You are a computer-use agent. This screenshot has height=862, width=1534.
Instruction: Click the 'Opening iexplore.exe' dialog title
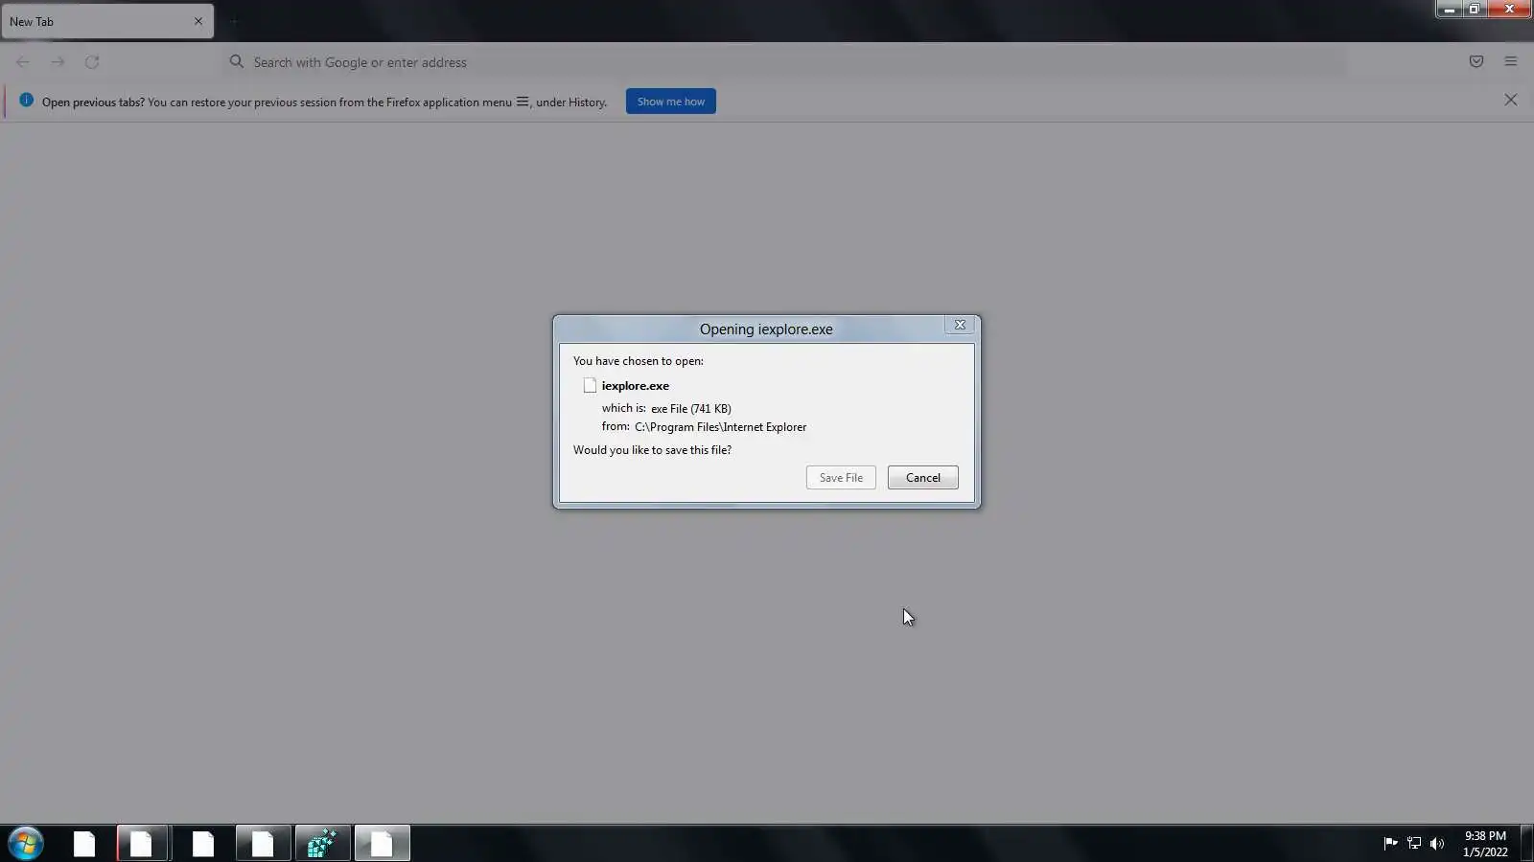point(766,329)
